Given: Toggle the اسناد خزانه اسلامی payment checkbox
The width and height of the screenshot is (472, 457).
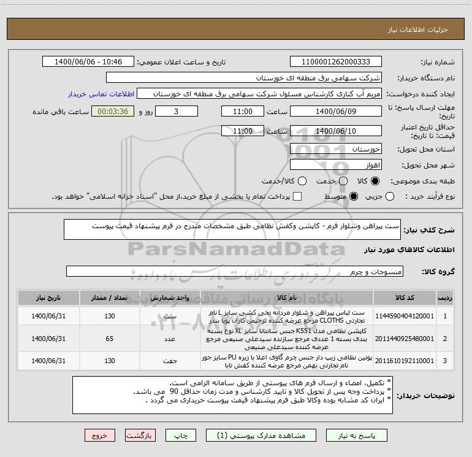Looking at the screenshot, I should click(297, 196).
